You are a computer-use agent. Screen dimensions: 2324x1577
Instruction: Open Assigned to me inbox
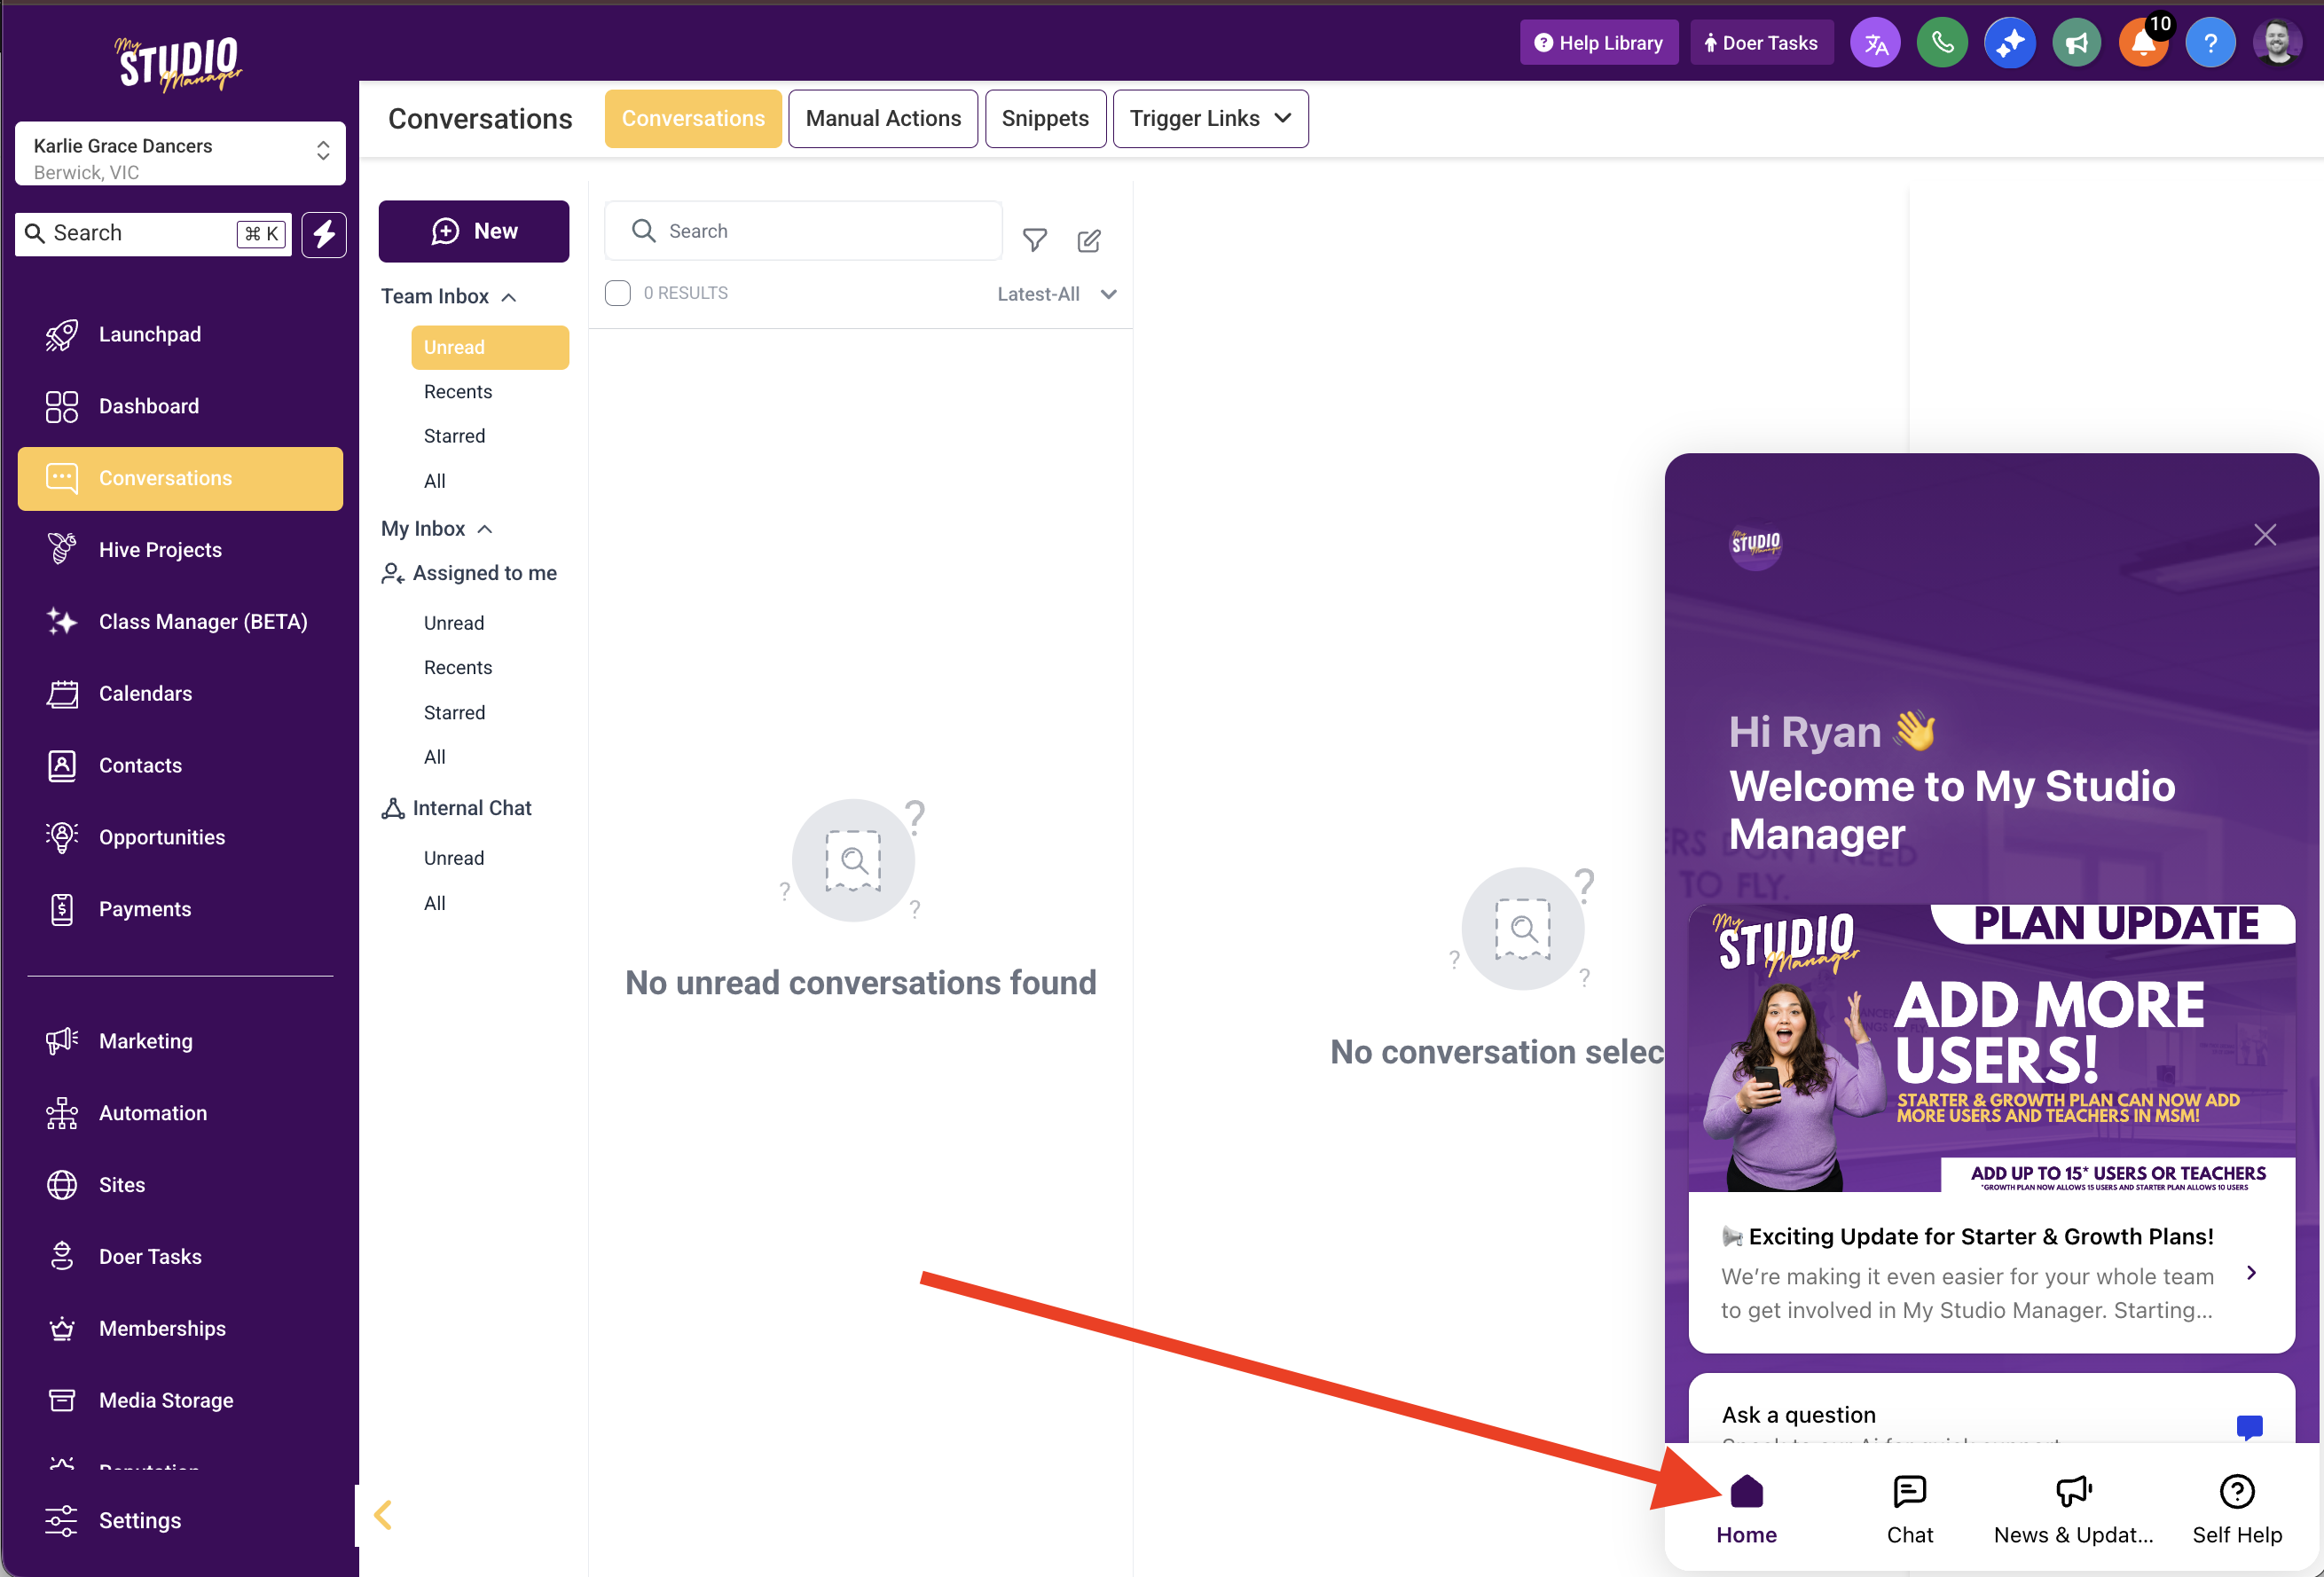[x=469, y=574]
